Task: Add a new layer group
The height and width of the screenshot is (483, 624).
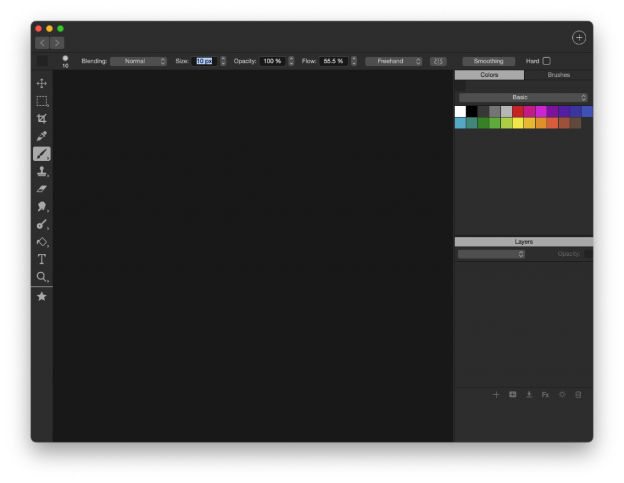Action: coord(512,395)
